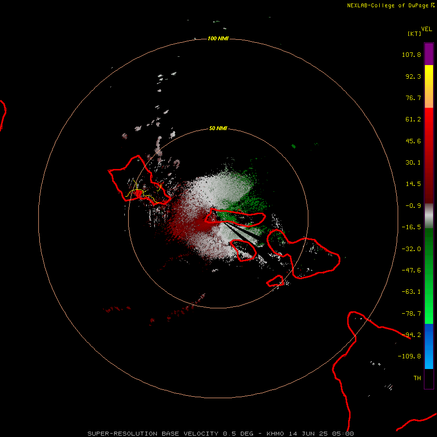Click the -94.2 legend value
This screenshot has height=437, width=437.
pos(411,335)
